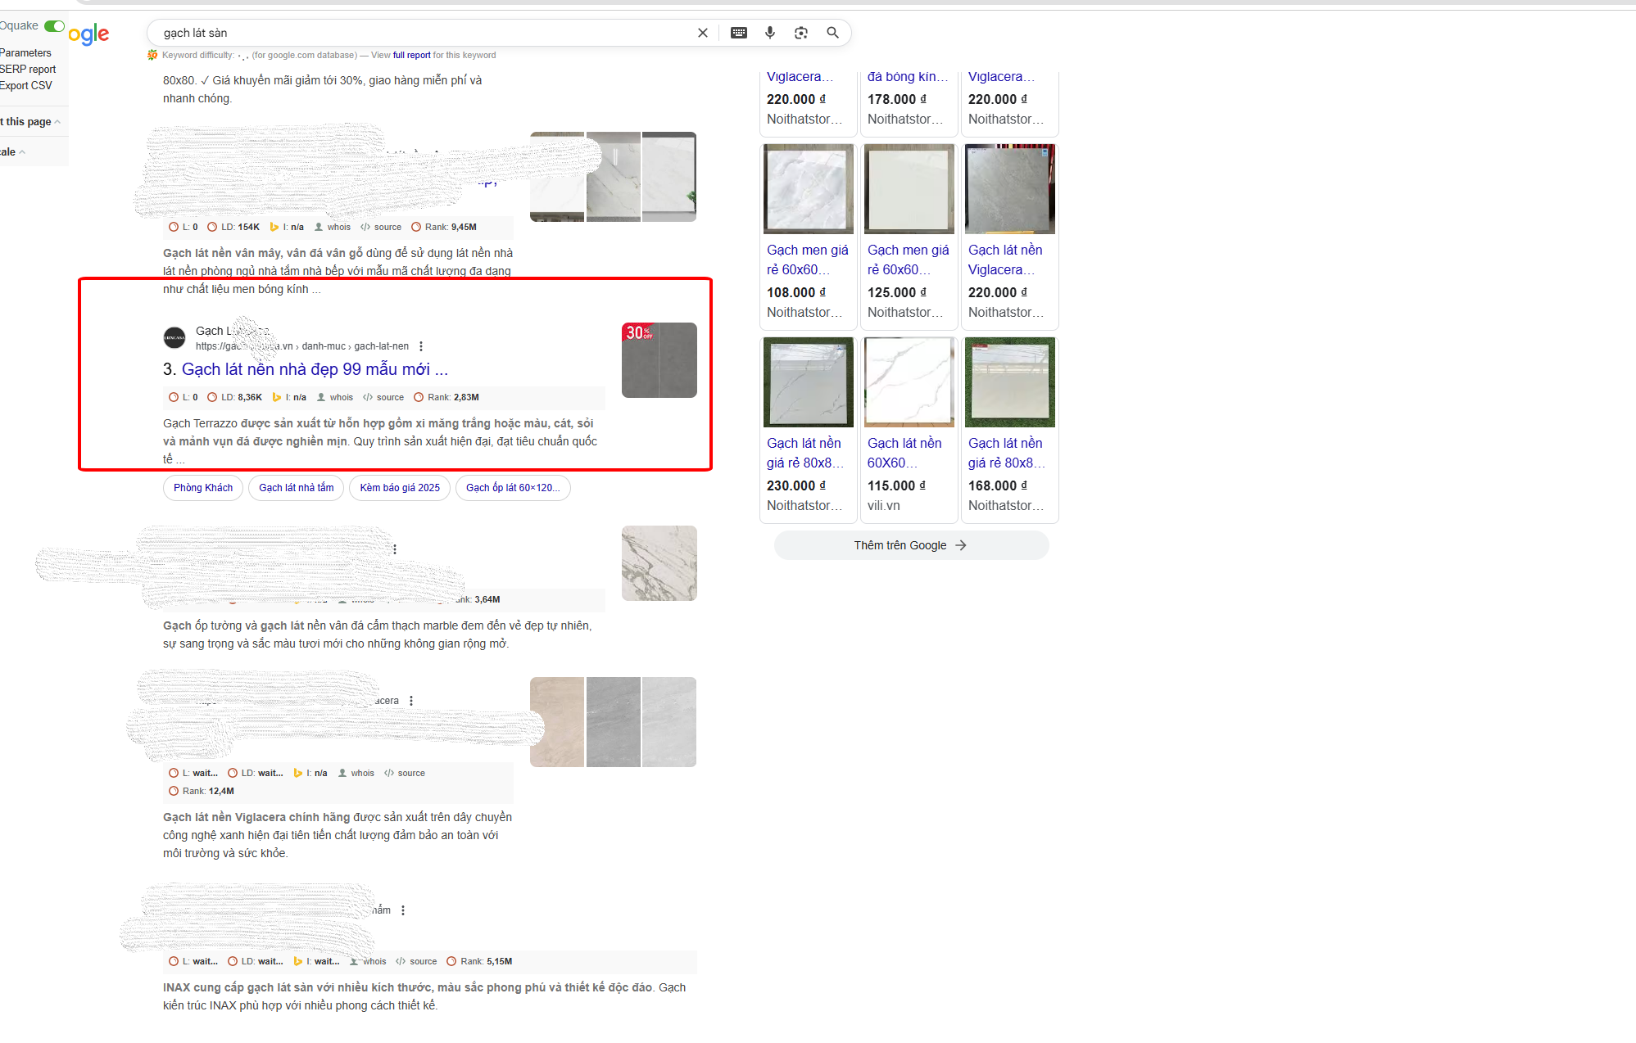Open search by image camera icon
1636x1043 pixels.
coord(800,33)
